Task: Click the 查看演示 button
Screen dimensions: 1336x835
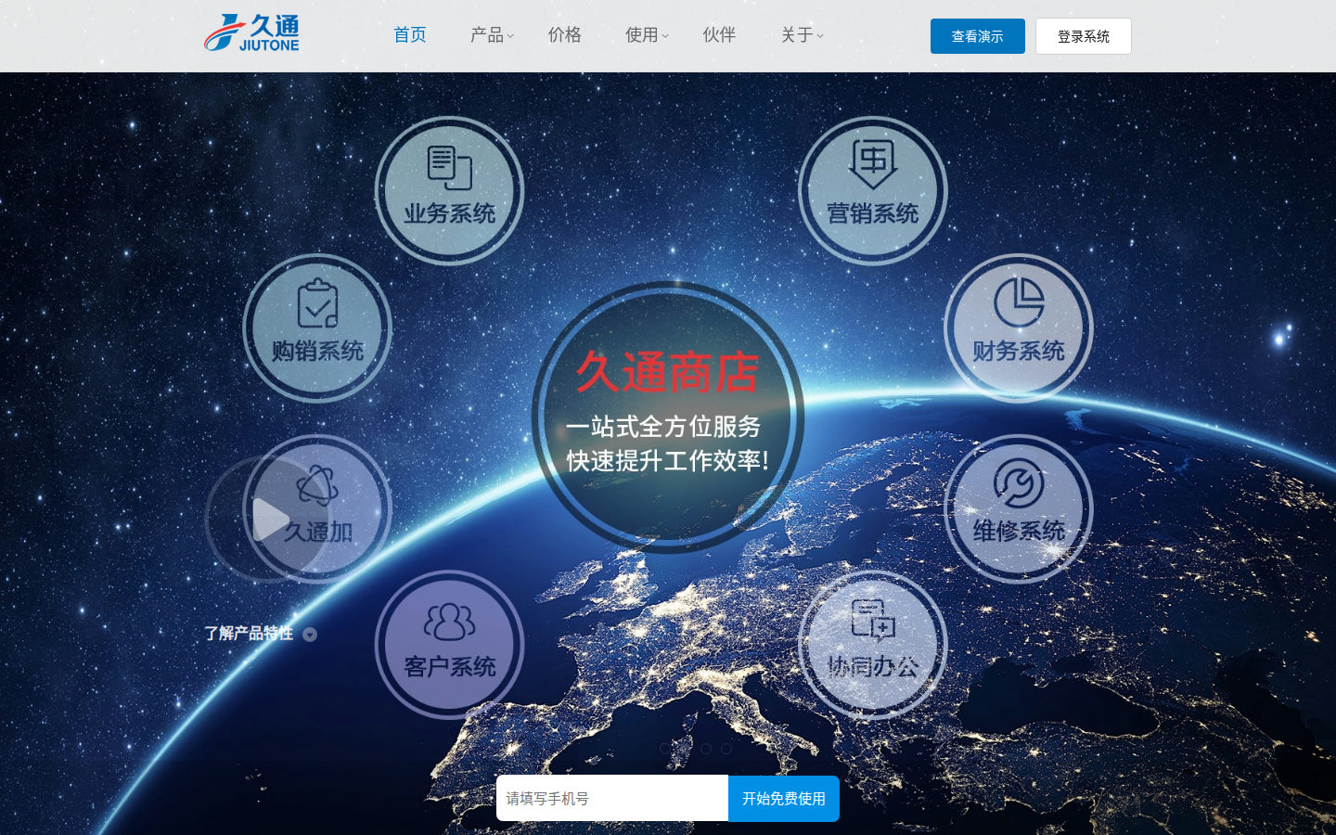Action: coord(978,36)
